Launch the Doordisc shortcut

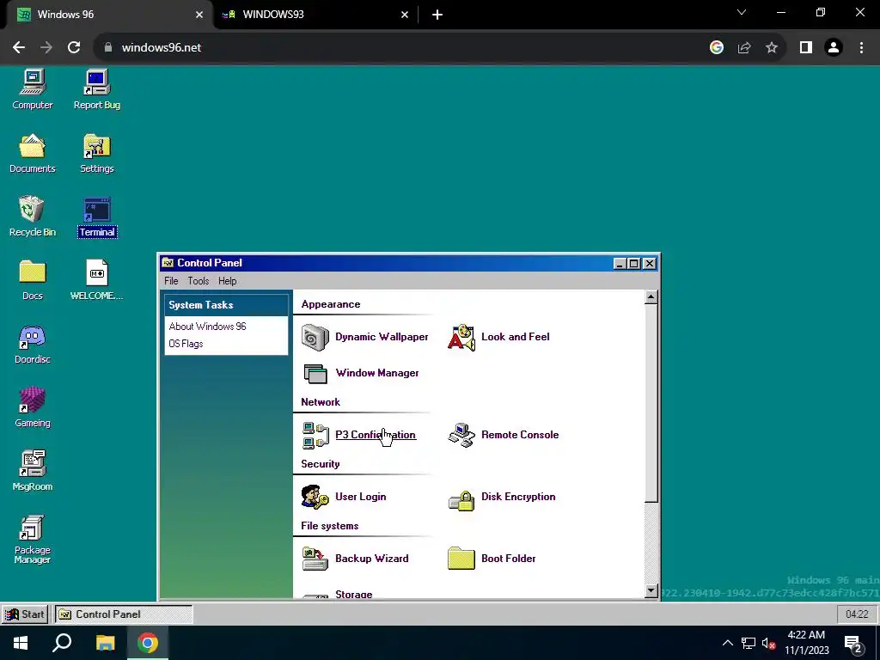pos(32,344)
